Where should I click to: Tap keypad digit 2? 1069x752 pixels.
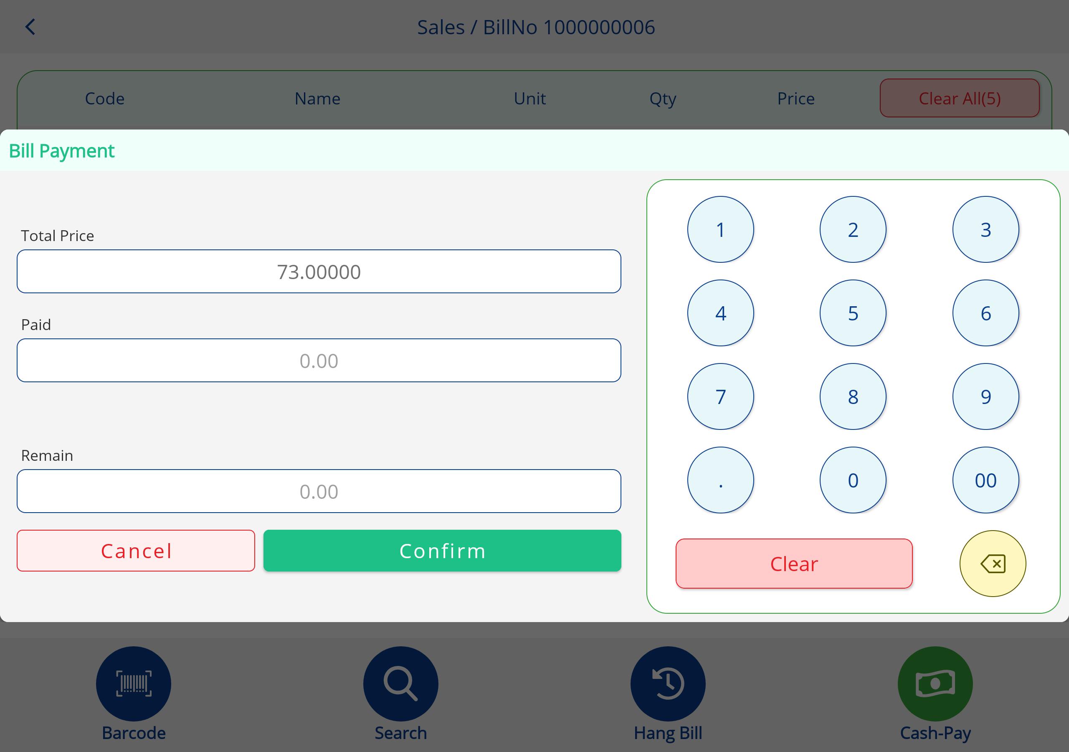[x=853, y=229]
